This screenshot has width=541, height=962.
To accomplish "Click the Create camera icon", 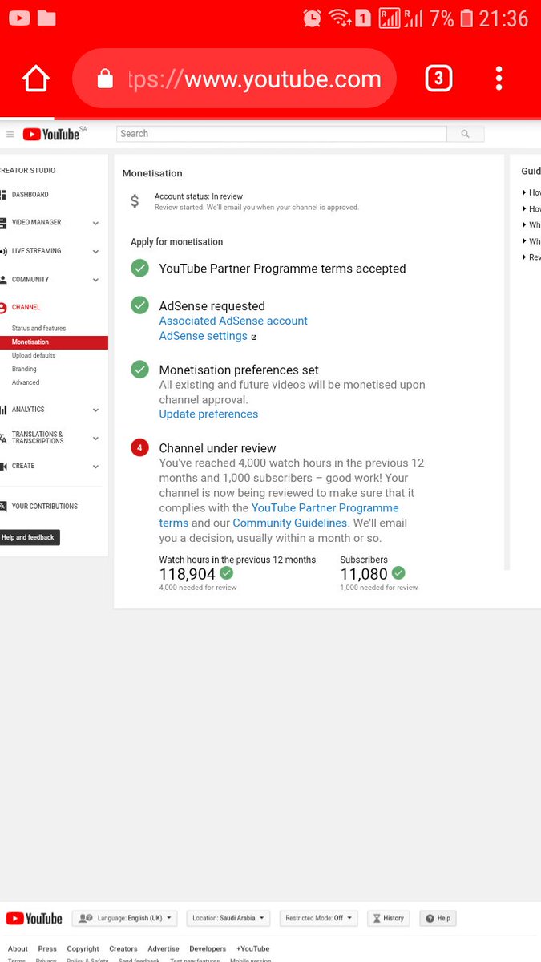I will tap(3, 466).
